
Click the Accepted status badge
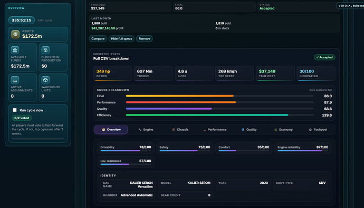324,57
